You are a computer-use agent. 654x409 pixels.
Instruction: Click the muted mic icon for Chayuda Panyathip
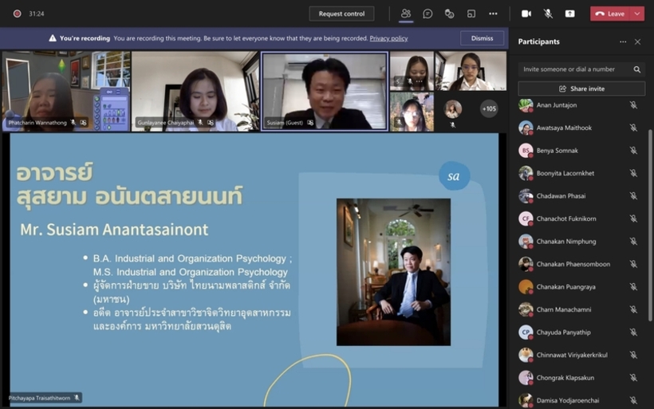tap(633, 332)
